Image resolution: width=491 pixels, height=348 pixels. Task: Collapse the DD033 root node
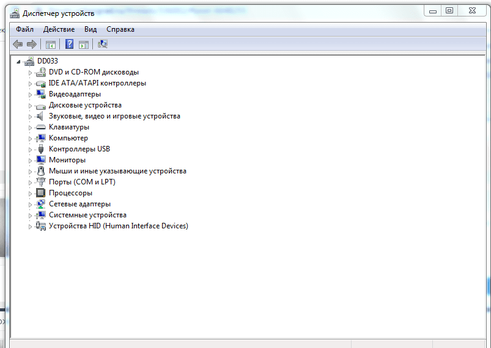click(x=18, y=62)
